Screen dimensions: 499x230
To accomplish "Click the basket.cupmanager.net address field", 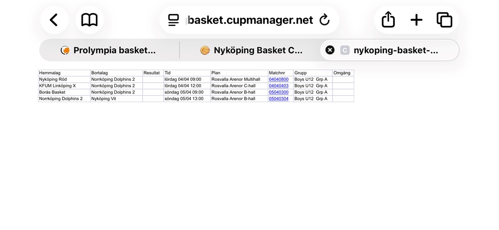I will (250, 20).
